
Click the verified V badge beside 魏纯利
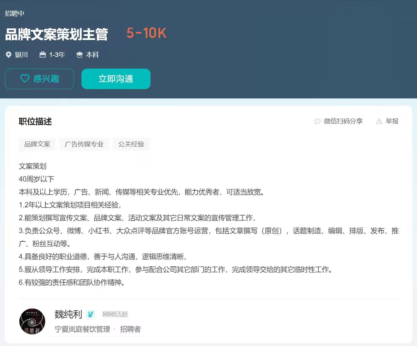pyautogui.click(x=90, y=314)
